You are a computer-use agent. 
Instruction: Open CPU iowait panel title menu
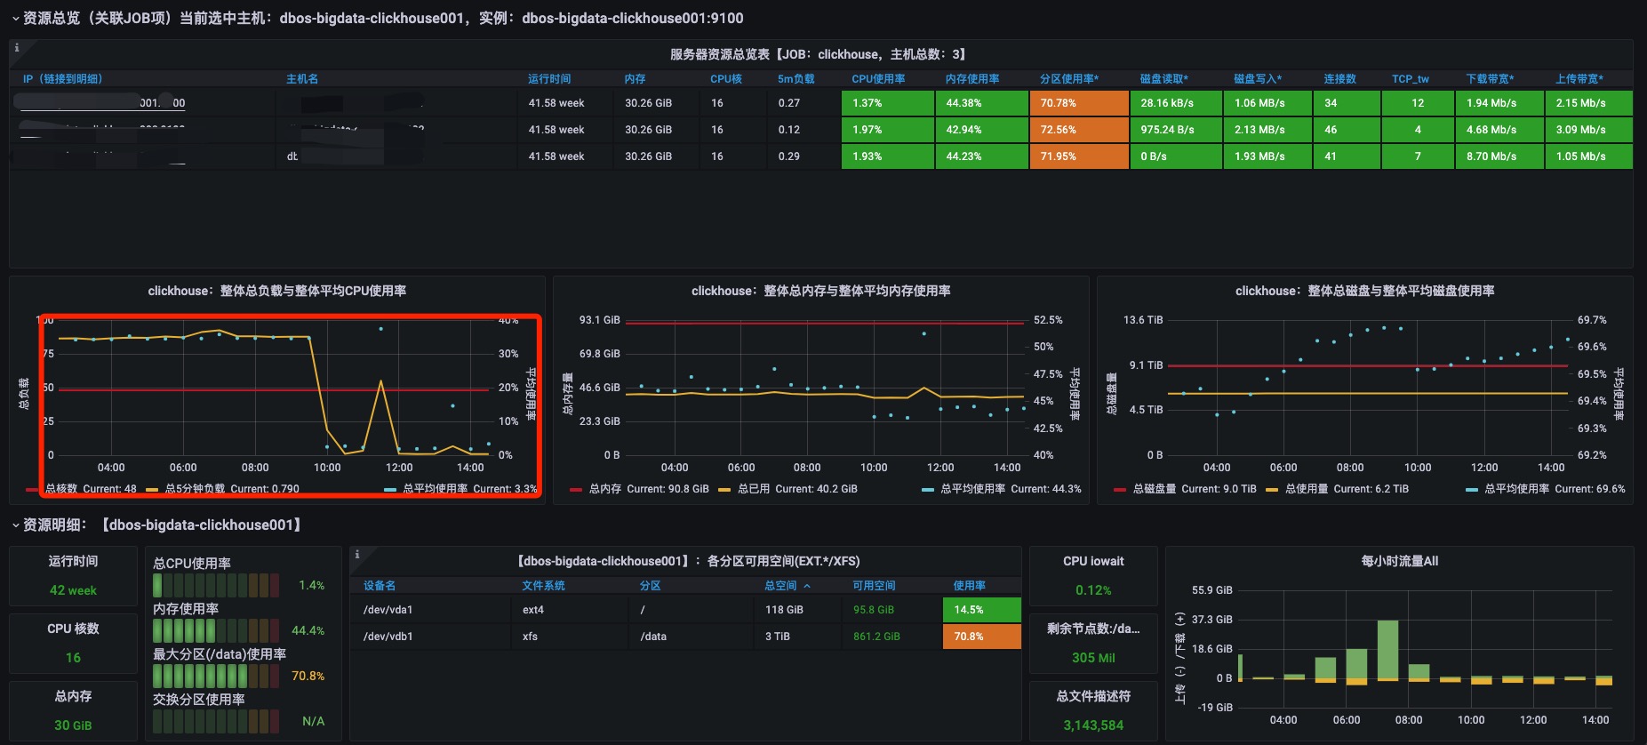(1093, 561)
